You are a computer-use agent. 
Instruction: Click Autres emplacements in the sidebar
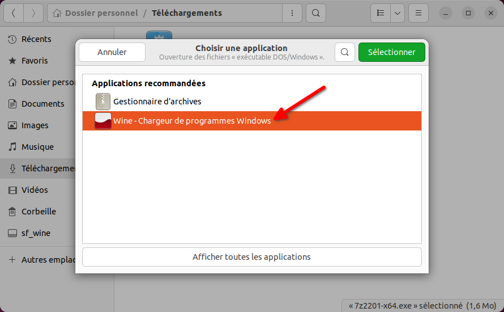[38, 260]
